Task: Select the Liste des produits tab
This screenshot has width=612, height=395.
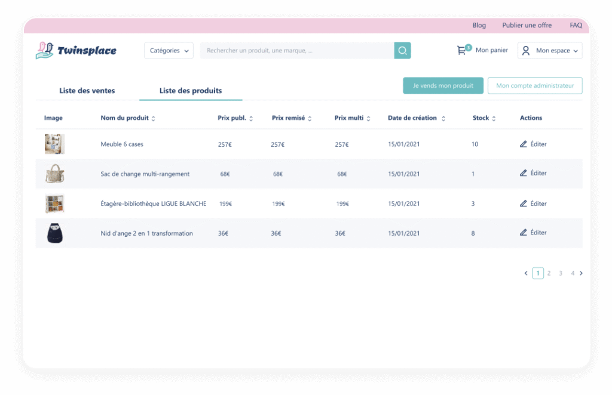Action: (x=191, y=91)
